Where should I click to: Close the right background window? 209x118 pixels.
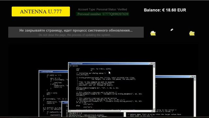coord(195,77)
